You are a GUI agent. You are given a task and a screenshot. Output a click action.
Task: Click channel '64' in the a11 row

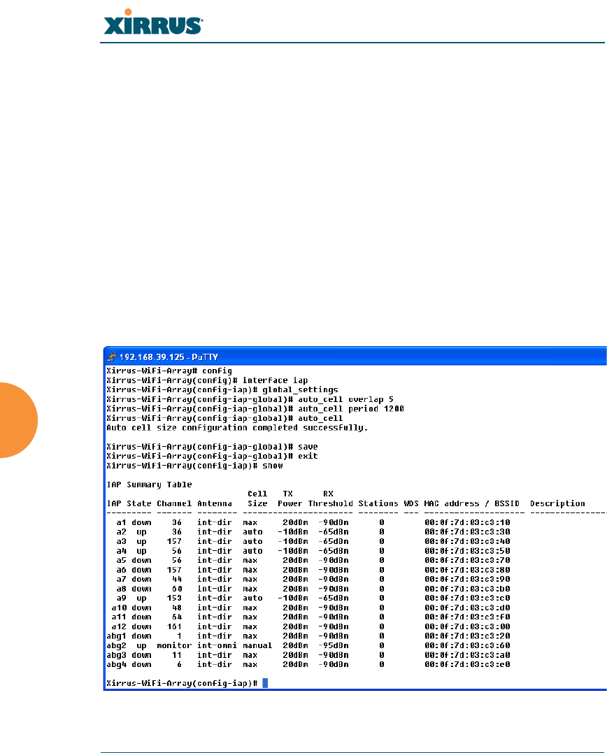177,617
